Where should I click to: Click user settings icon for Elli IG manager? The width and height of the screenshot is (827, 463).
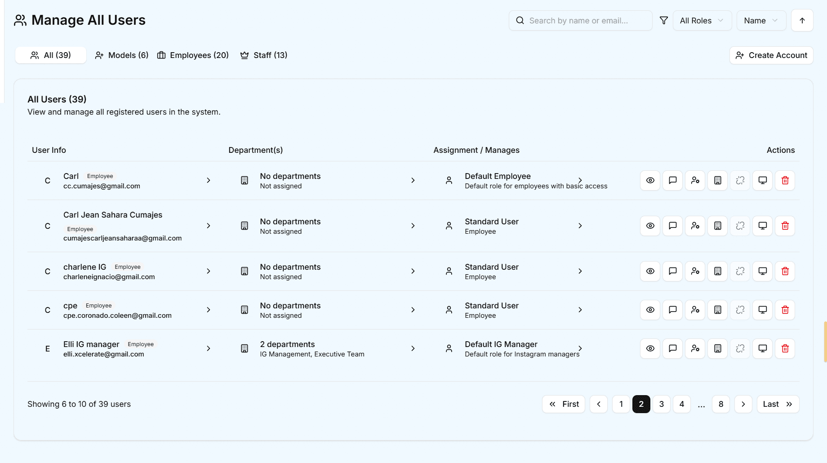695,348
